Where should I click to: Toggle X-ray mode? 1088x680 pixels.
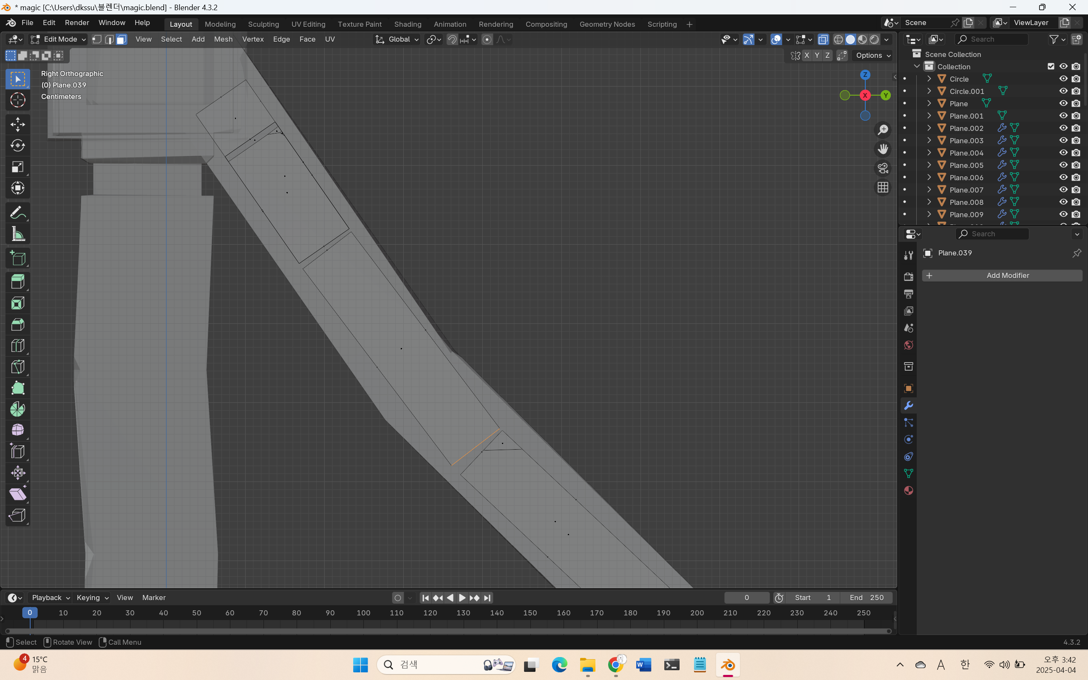coord(823,40)
